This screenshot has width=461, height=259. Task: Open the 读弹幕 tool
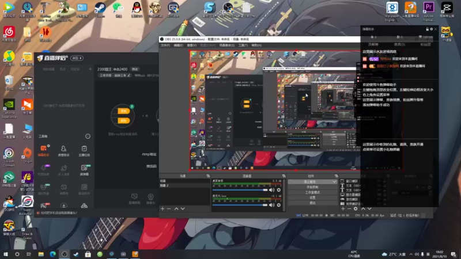[84, 170]
